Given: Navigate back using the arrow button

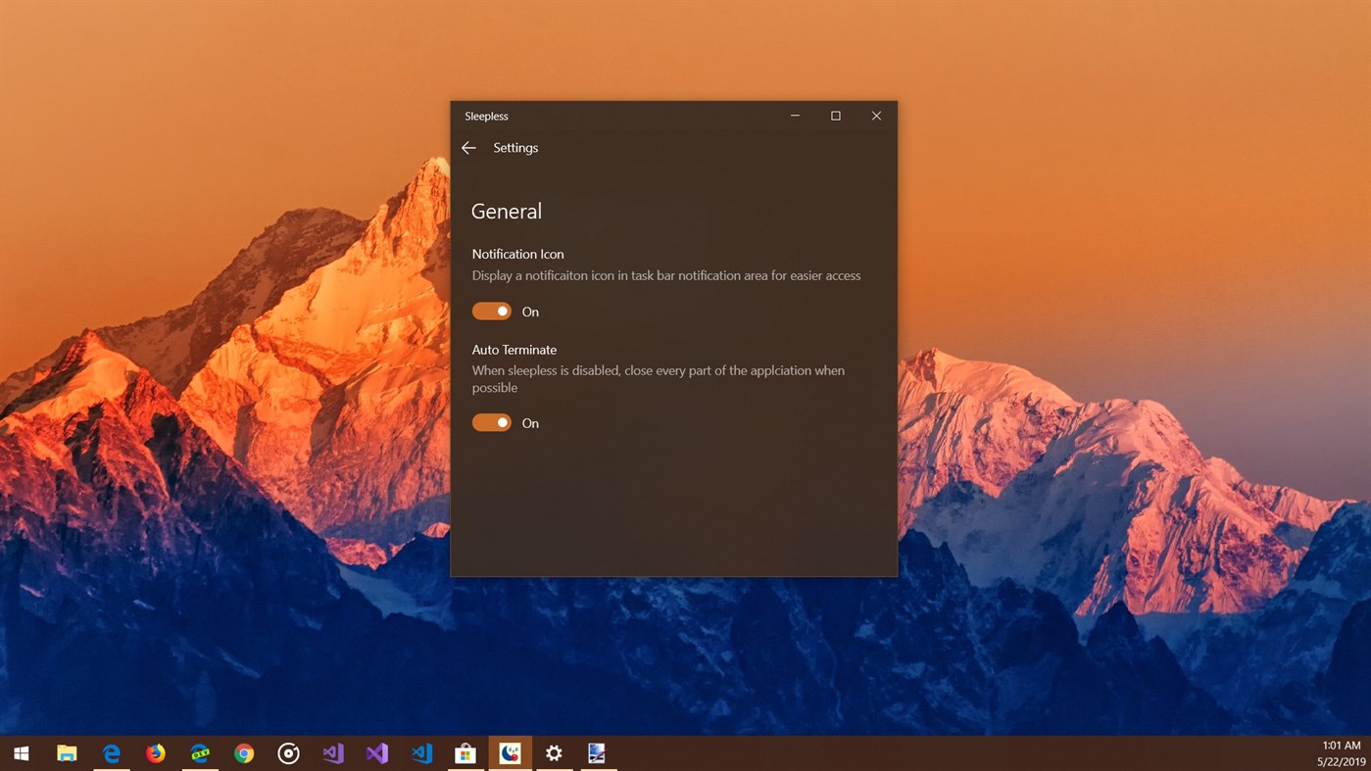Looking at the screenshot, I should click(x=468, y=148).
